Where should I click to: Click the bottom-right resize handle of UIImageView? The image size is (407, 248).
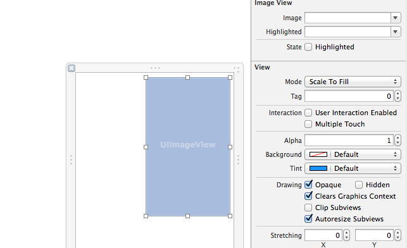pyautogui.click(x=230, y=216)
